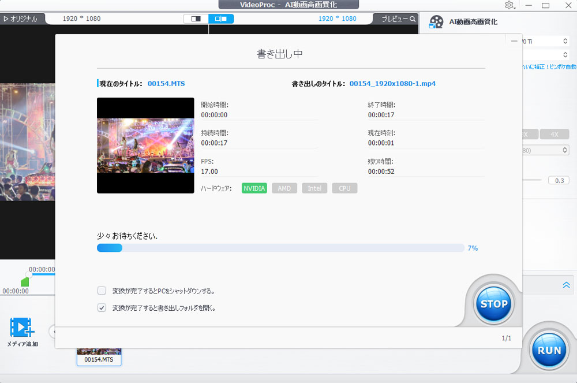Click the timeline playhead handle

(x=29, y=275)
